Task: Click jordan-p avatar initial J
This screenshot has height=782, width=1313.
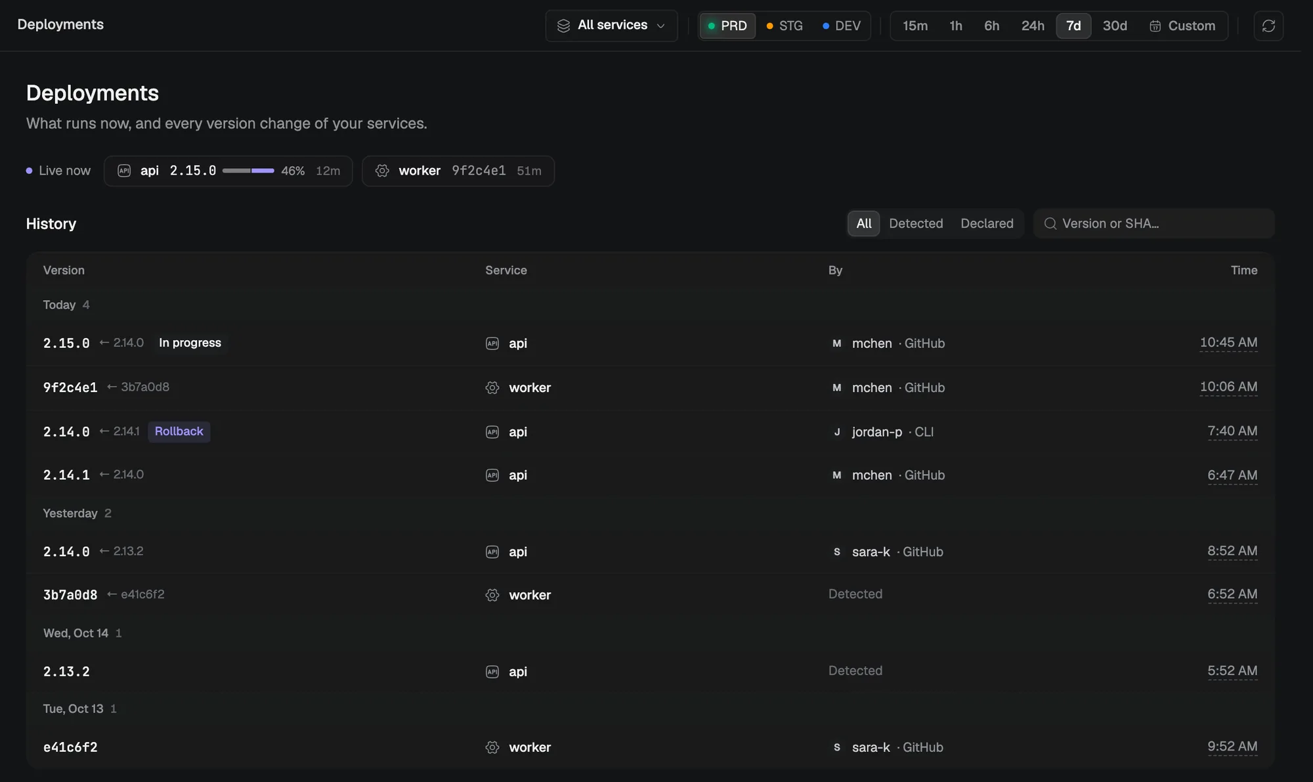Action: pos(836,432)
